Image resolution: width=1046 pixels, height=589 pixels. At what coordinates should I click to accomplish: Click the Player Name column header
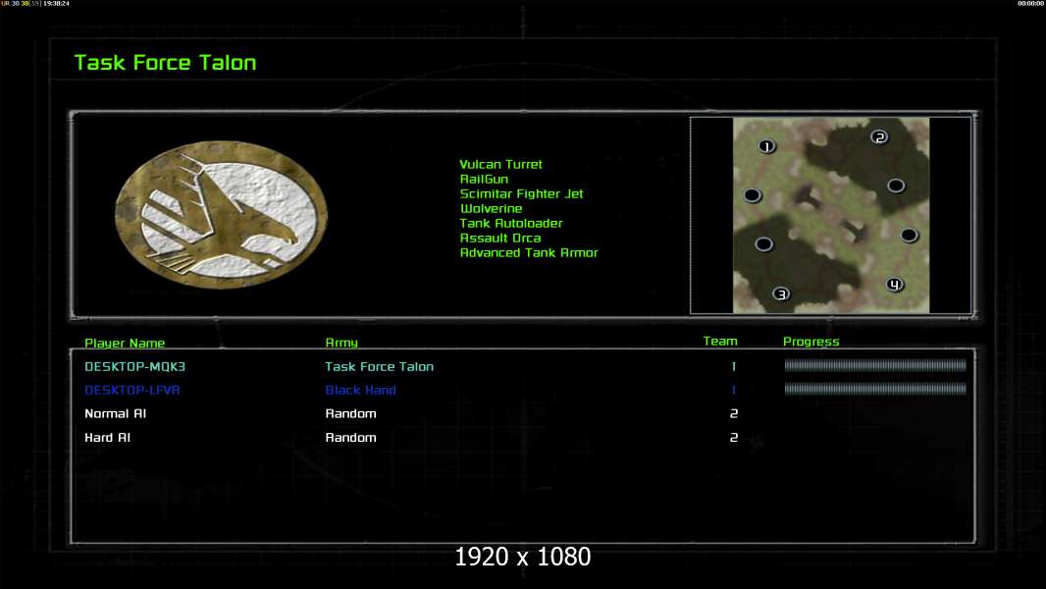pyautogui.click(x=124, y=343)
